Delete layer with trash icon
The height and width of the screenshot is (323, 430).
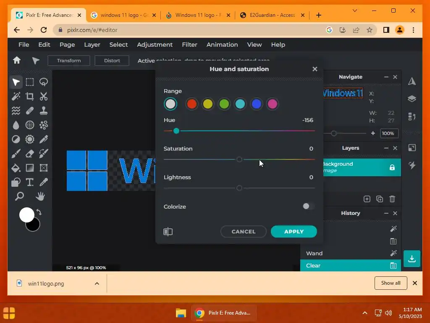(x=392, y=199)
